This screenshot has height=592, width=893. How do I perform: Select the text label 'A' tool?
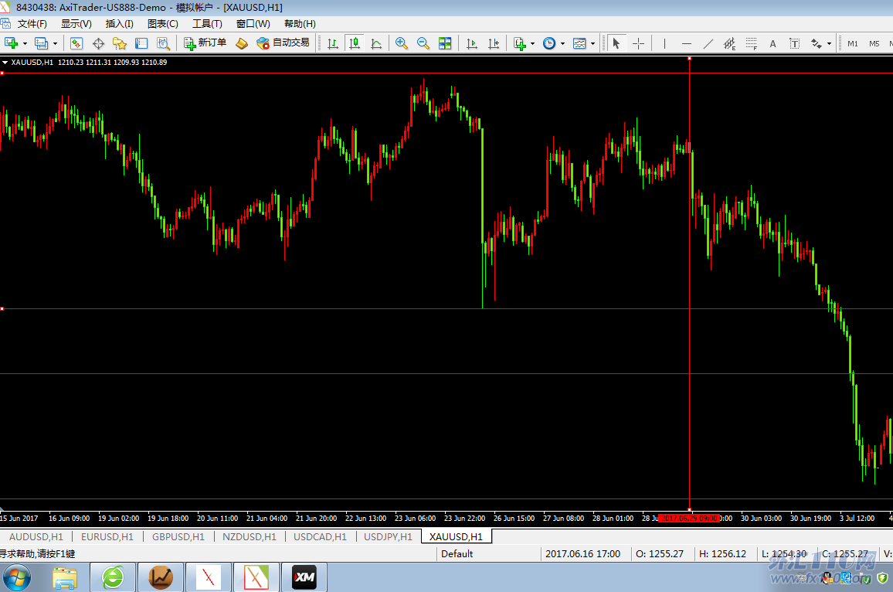click(x=772, y=43)
